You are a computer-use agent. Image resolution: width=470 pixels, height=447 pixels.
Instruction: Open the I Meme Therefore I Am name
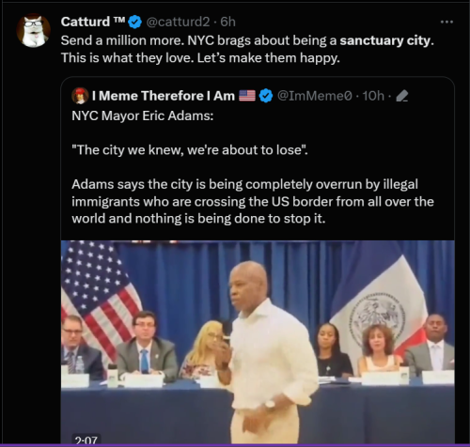coord(164,96)
